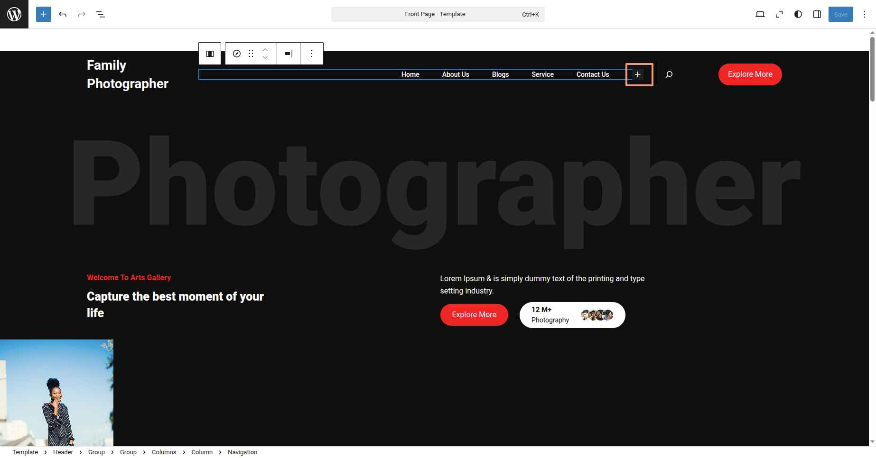Grab the block drag handle

(251, 54)
